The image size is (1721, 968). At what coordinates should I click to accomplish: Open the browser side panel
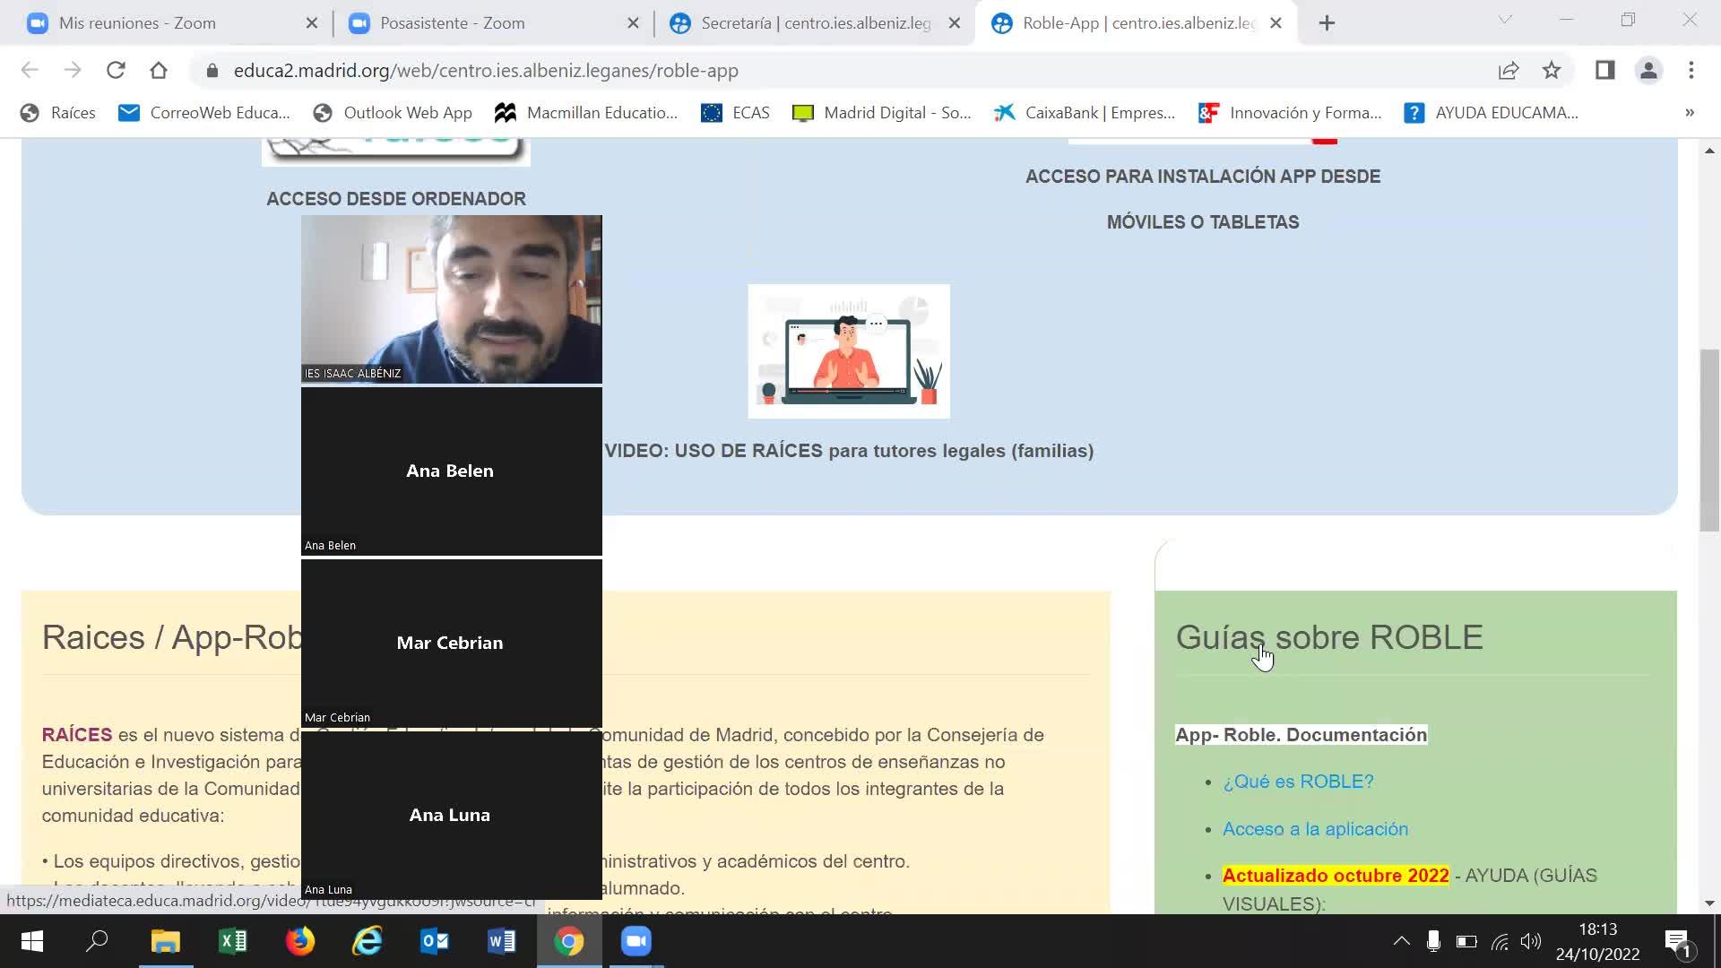[1604, 70]
